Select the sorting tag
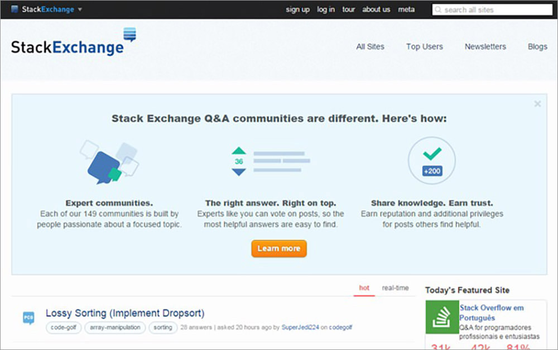 pos(163,328)
